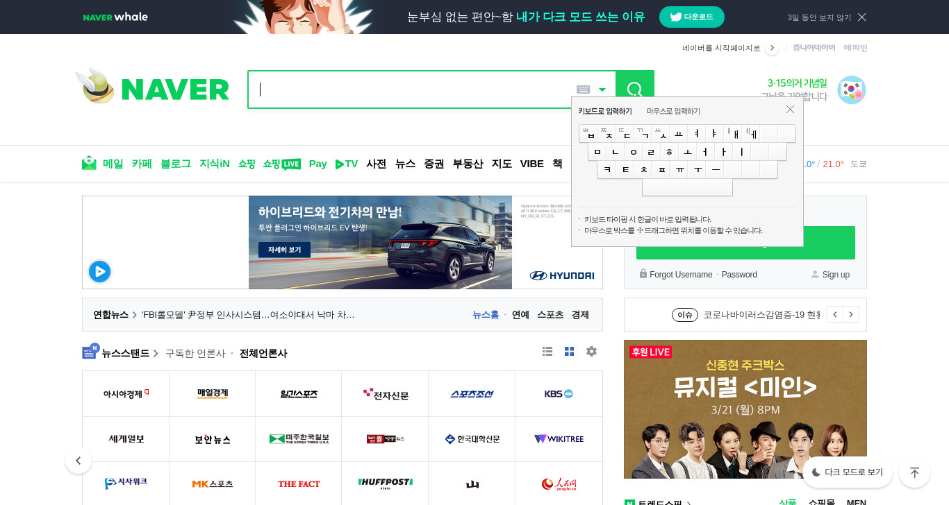The width and height of the screenshot is (949, 505).
Task: Click the arrow next to '네이버를 시작페이지로'
Action: pos(772,48)
